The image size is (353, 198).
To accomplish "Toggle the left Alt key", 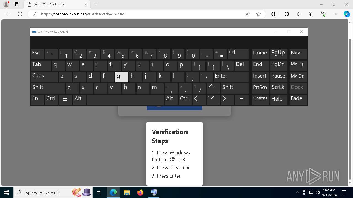I will click(x=79, y=99).
